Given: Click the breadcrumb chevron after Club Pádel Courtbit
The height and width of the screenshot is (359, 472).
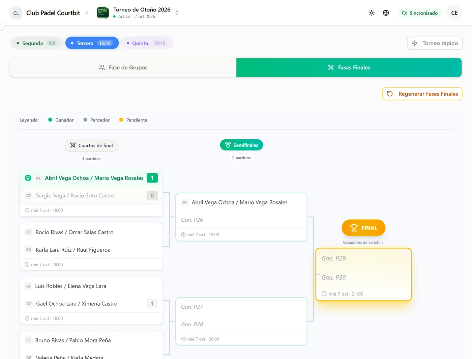Looking at the screenshot, I should point(87,13).
